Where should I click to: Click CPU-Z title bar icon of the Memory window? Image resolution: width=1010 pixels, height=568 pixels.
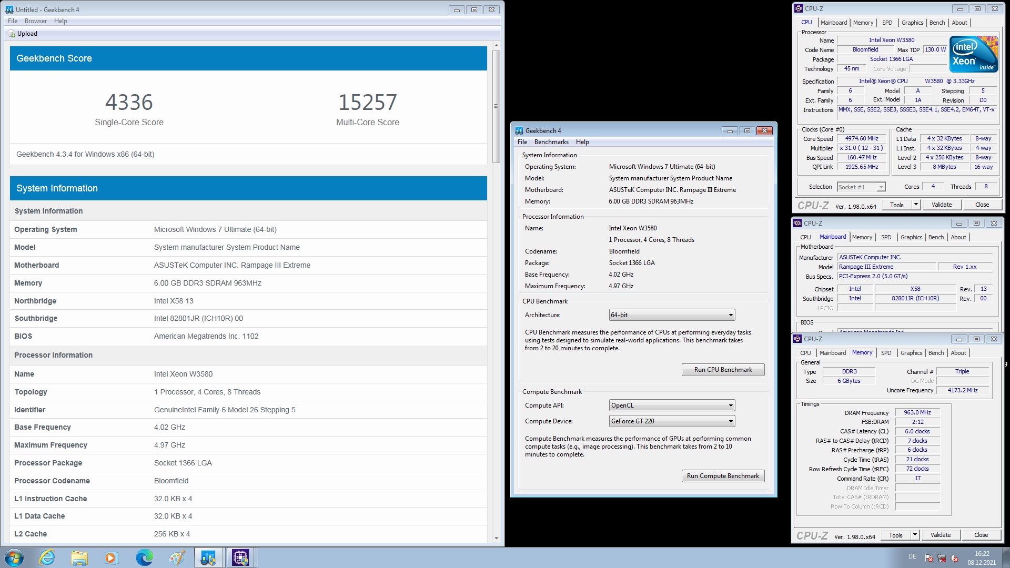tap(797, 339)
